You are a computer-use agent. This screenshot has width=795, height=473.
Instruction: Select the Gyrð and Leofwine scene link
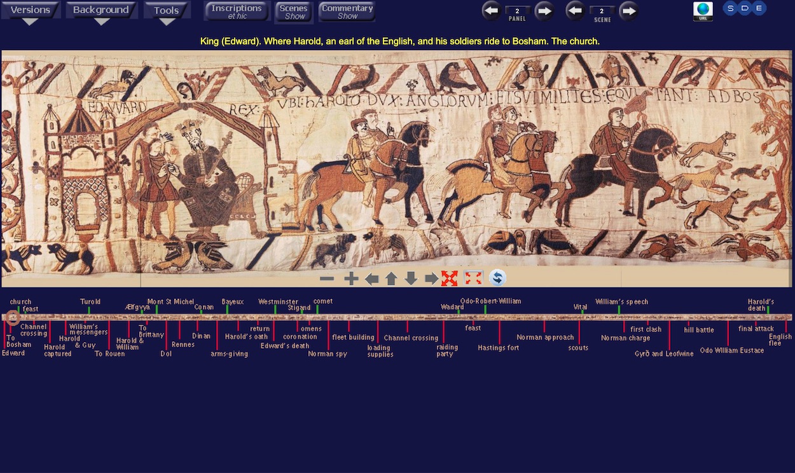click(664, 354)
